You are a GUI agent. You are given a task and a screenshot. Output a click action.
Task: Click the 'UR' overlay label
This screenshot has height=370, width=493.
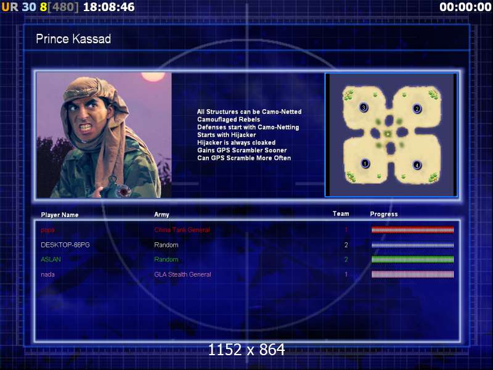click(10, 7)
